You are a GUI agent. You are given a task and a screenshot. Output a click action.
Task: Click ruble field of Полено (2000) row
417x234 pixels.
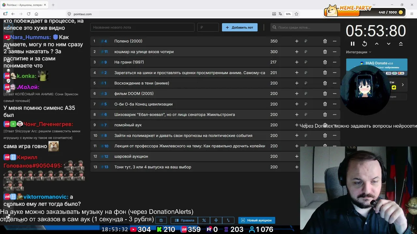pyautogui.click(x=311, y=41)
